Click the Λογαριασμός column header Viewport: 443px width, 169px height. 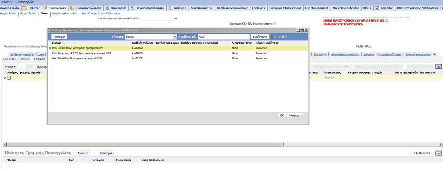coord(332,73)
